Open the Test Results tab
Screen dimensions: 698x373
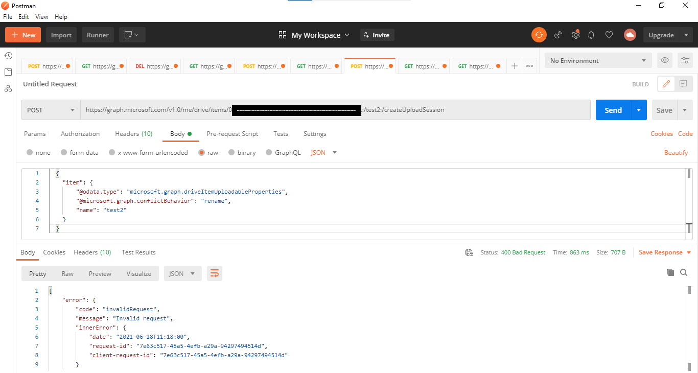(138, 252)
